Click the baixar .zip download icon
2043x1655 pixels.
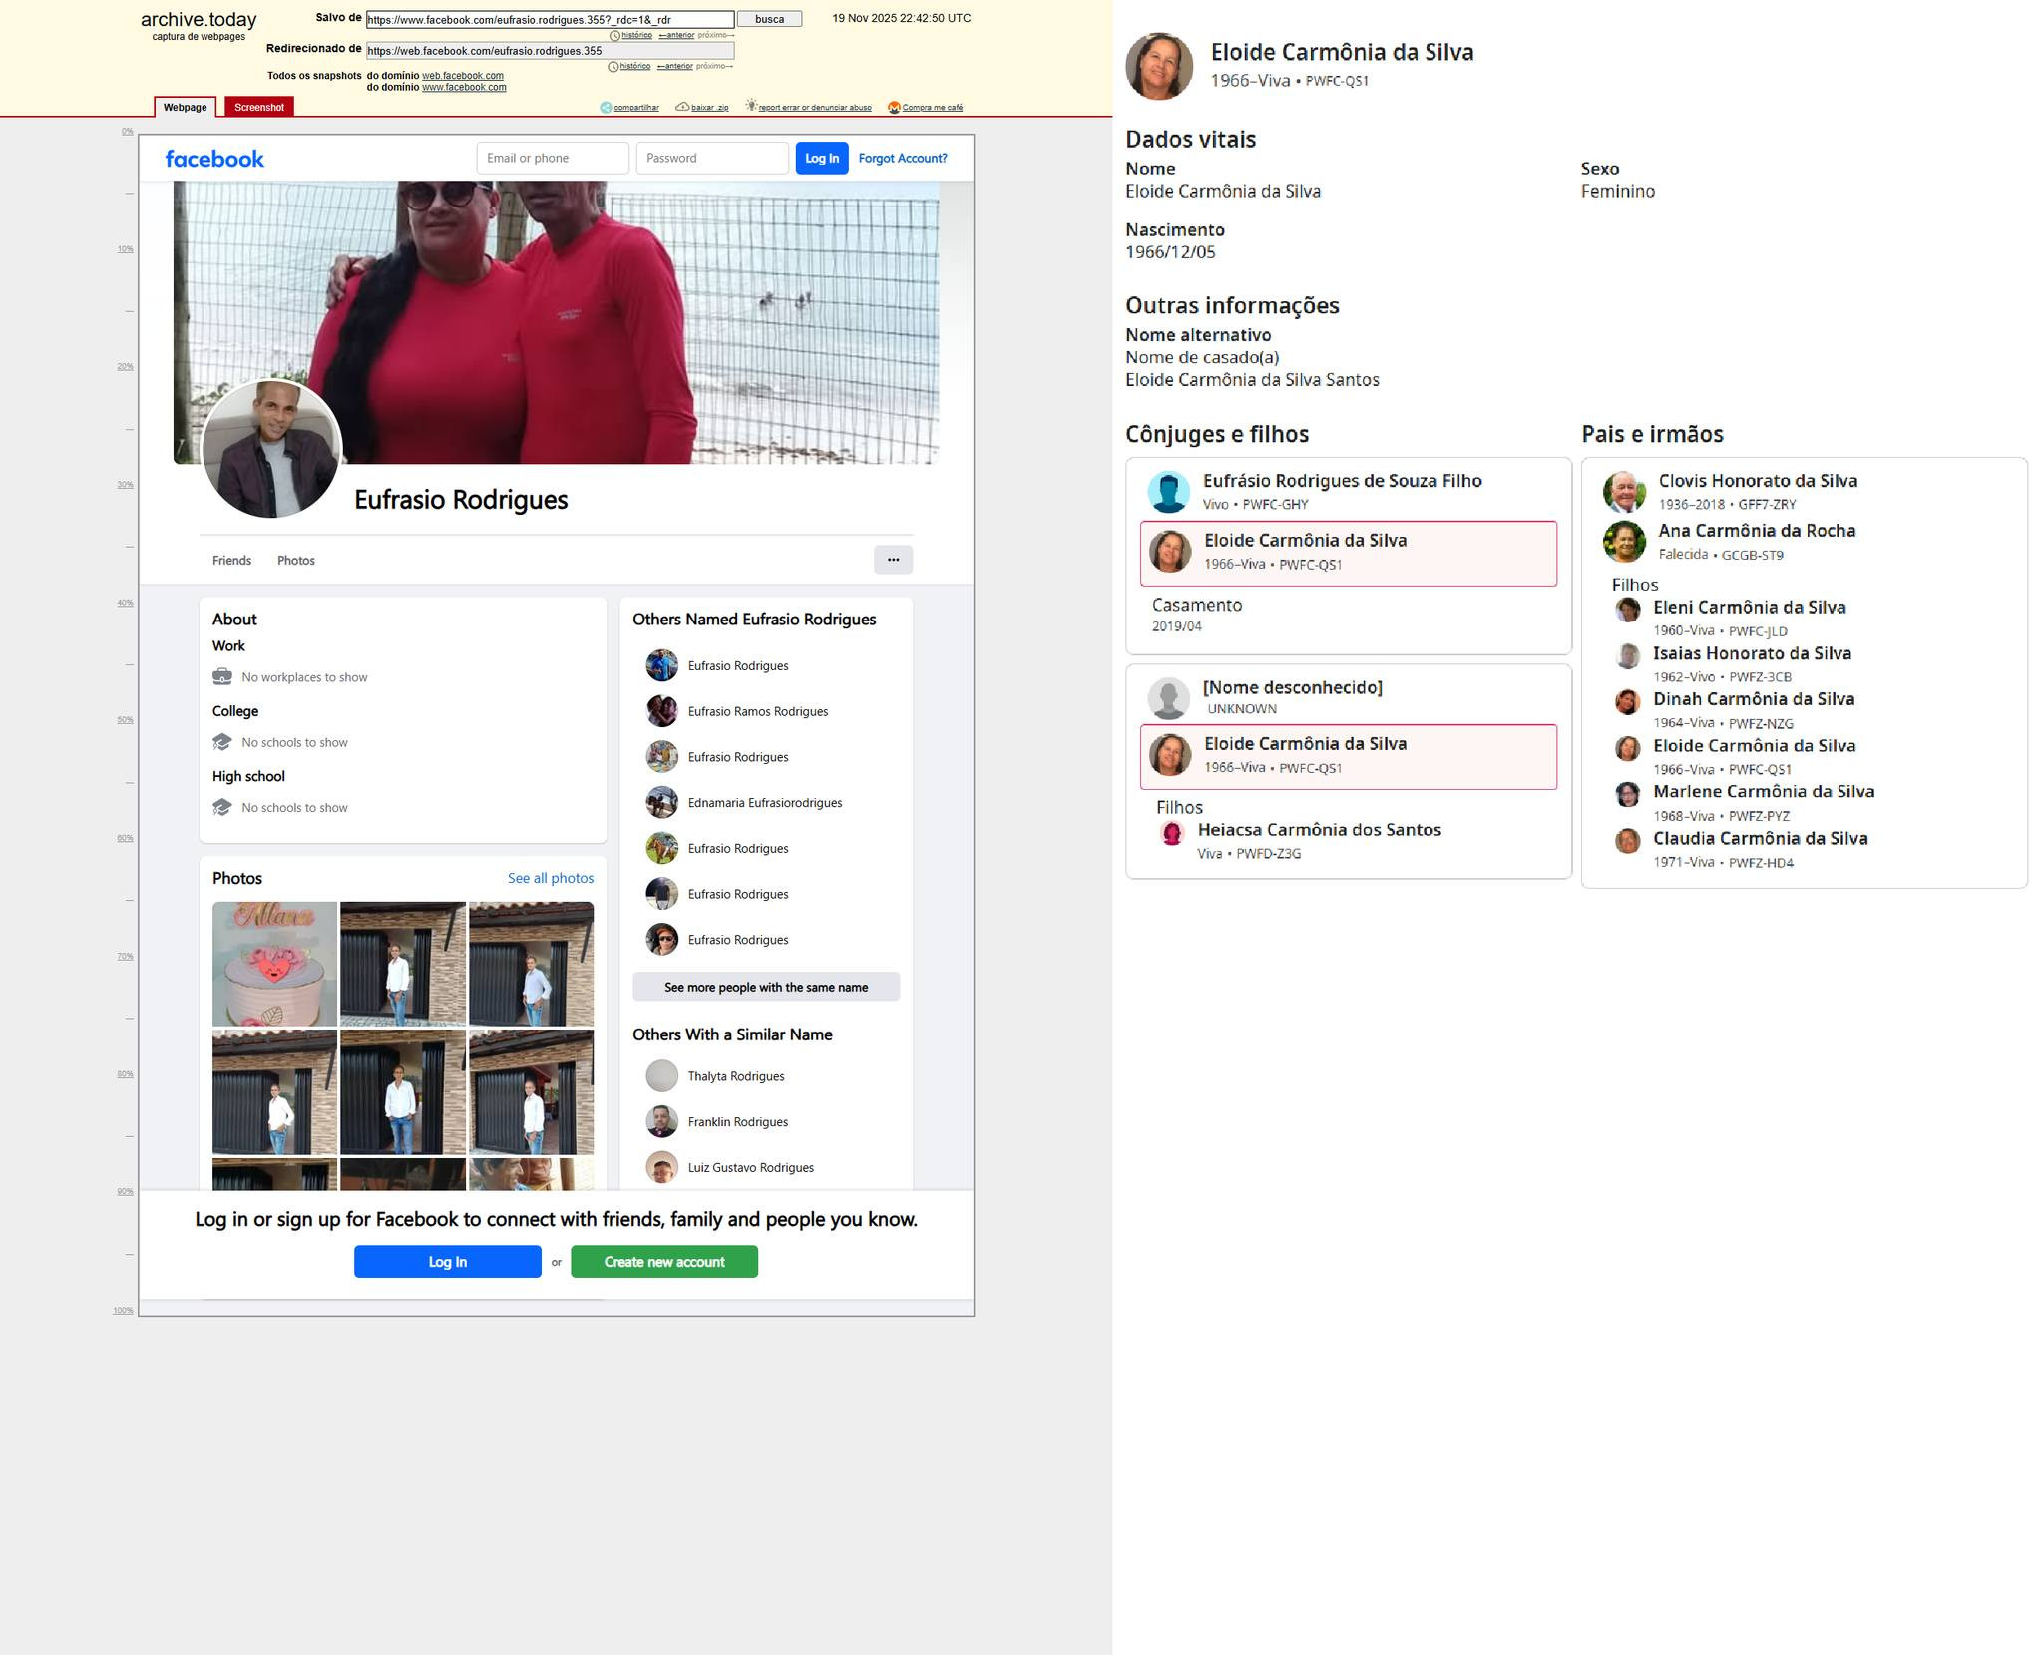[682, 107]
